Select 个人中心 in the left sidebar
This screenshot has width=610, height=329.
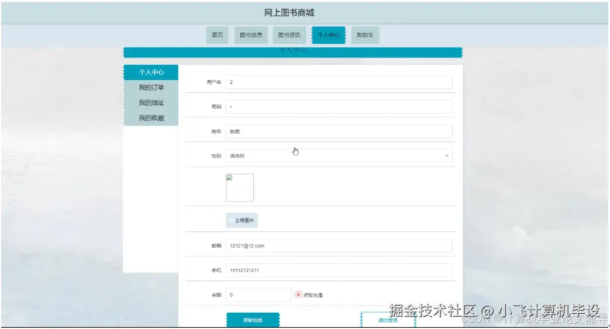click(x=151, y=72)
